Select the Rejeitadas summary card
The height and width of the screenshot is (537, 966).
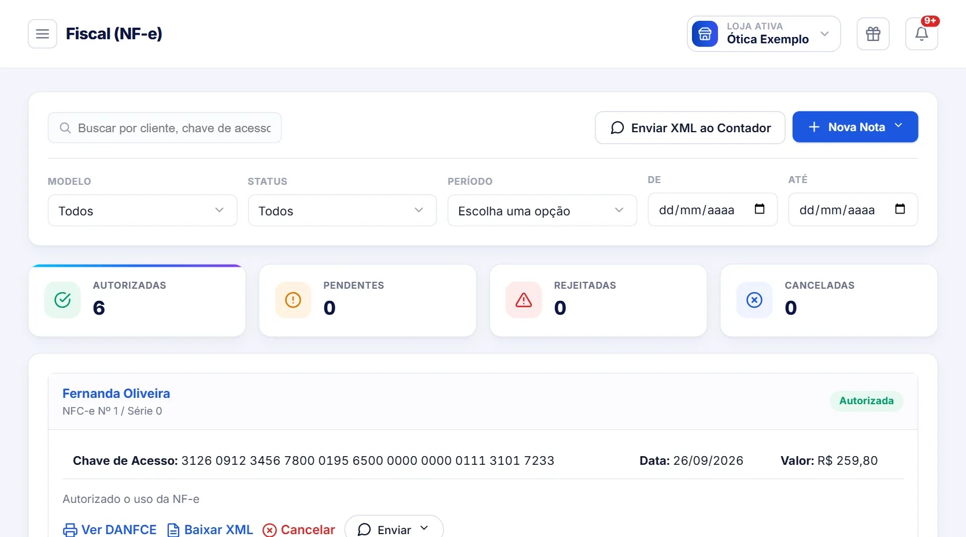click(598, 300)
